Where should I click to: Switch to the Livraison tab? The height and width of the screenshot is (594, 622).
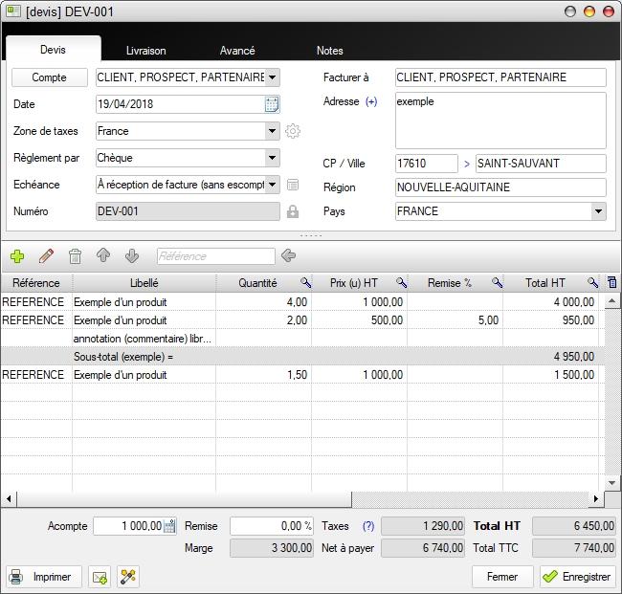(145, 51)
